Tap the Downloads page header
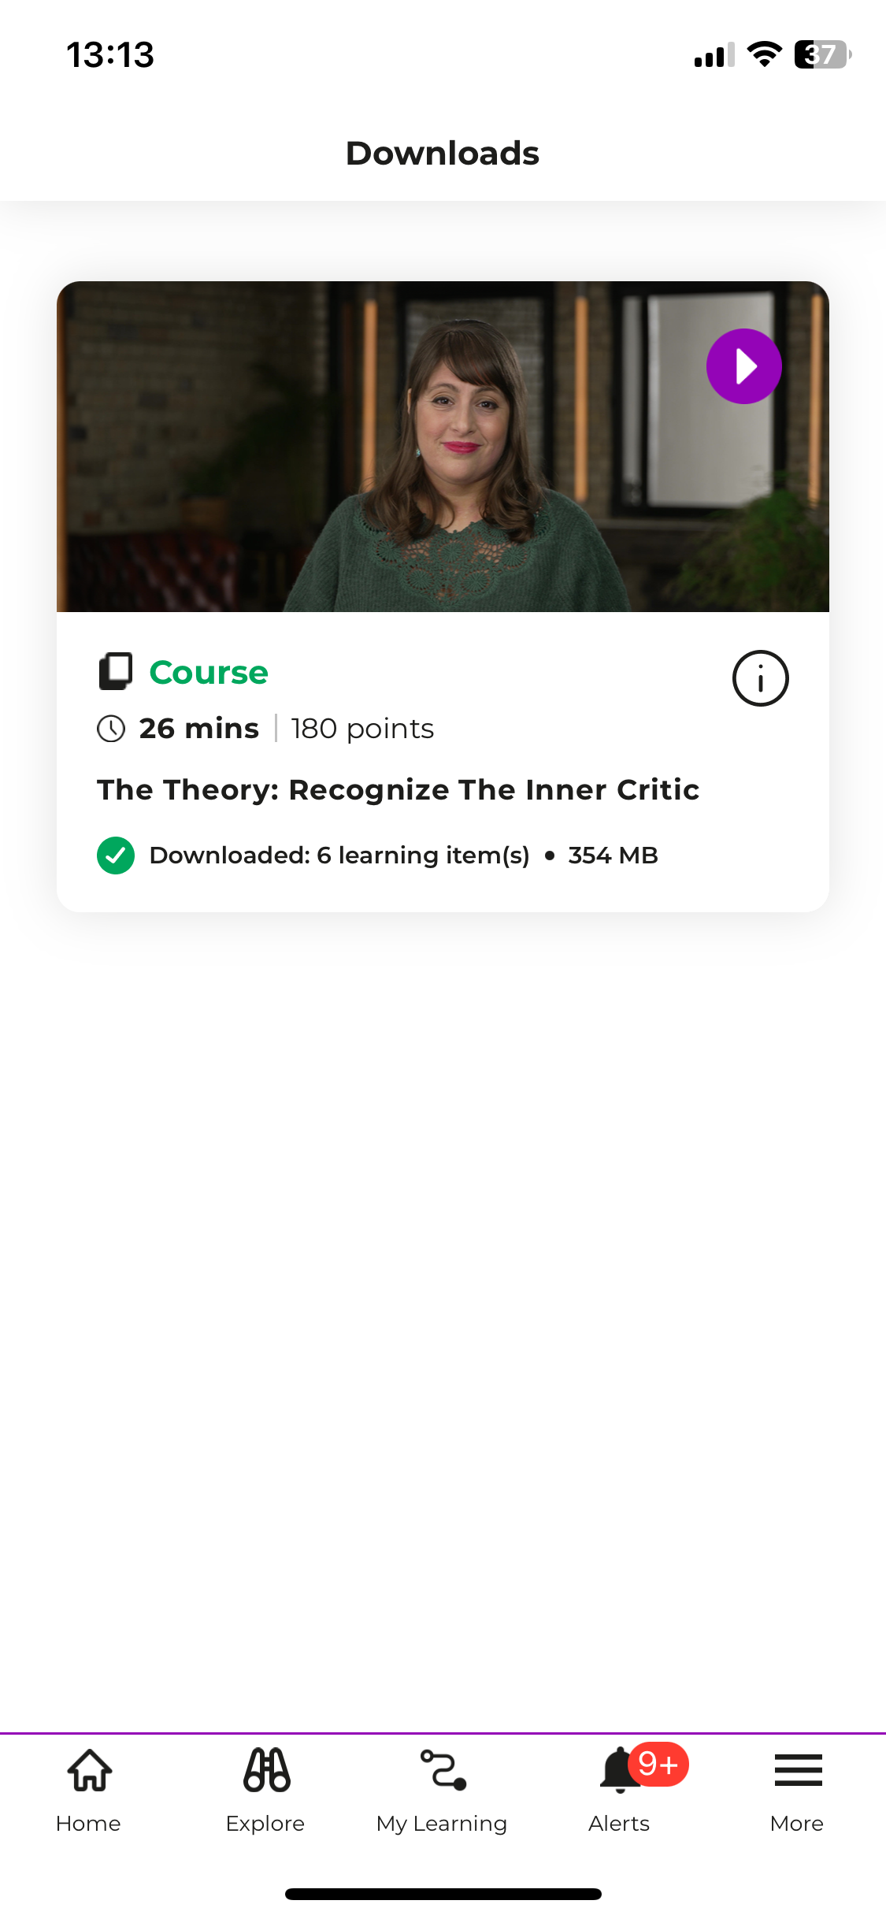Image resolution: width=886 pixels, height=1919 pixels. 443,154
